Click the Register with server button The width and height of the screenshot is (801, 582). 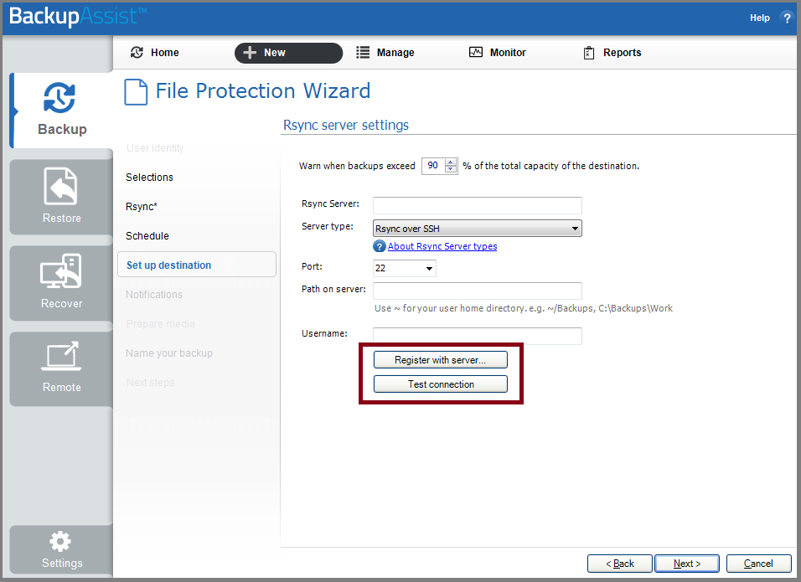[440, 360]
